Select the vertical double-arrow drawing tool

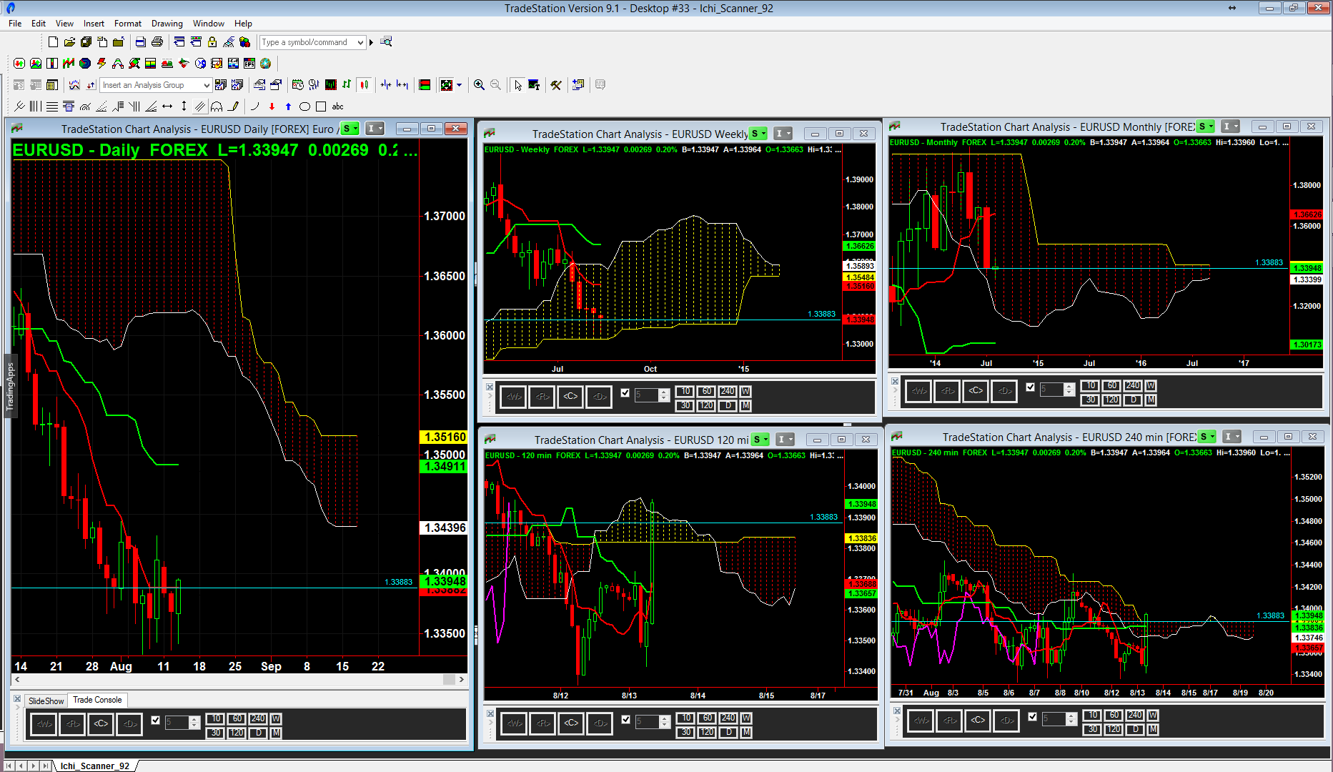click(x=184, y=107)
